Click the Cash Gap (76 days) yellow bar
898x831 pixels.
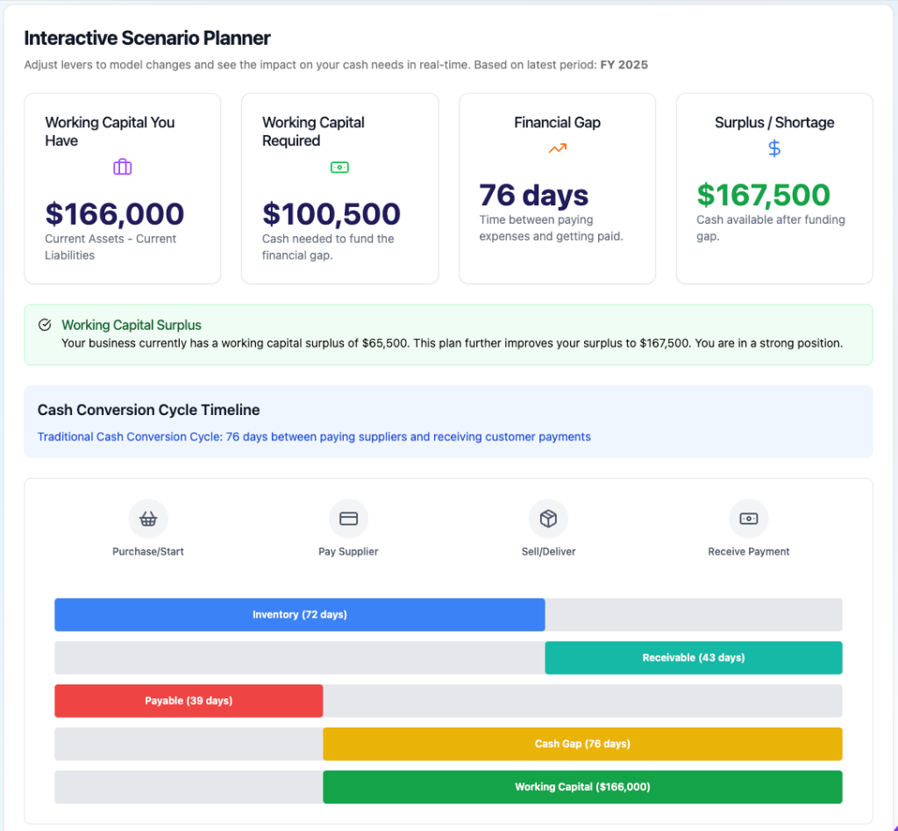click(582, 744)
